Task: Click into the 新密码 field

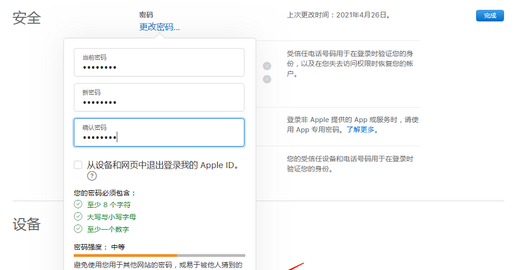Action: pyautogui.click(x=159, y=97)
